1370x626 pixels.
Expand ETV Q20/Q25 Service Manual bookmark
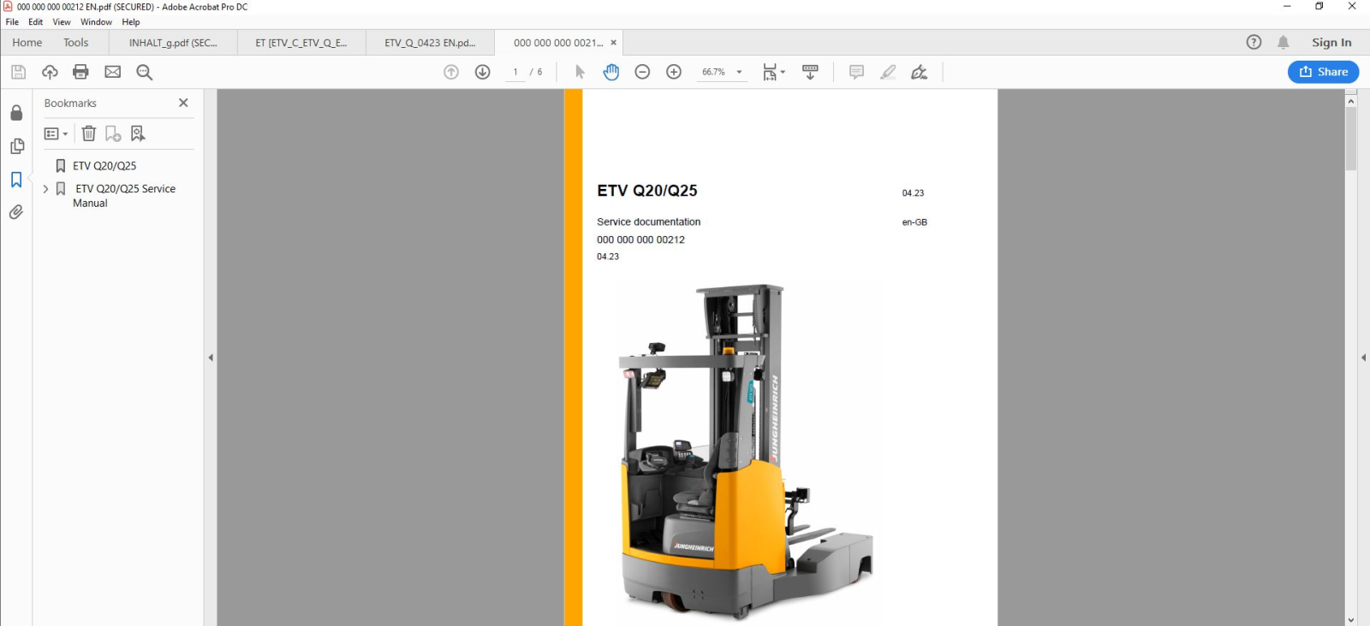coord(45,189)
